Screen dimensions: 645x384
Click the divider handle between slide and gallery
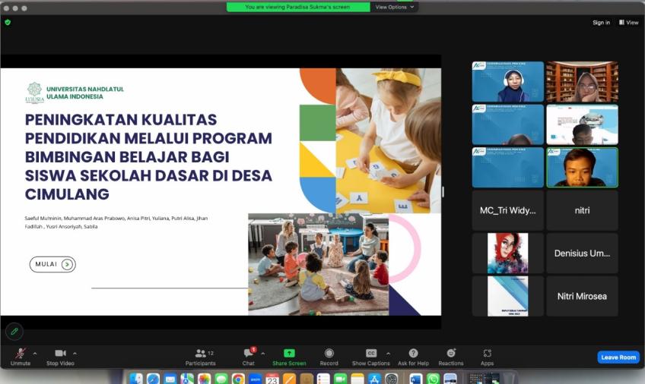[443, 191]
